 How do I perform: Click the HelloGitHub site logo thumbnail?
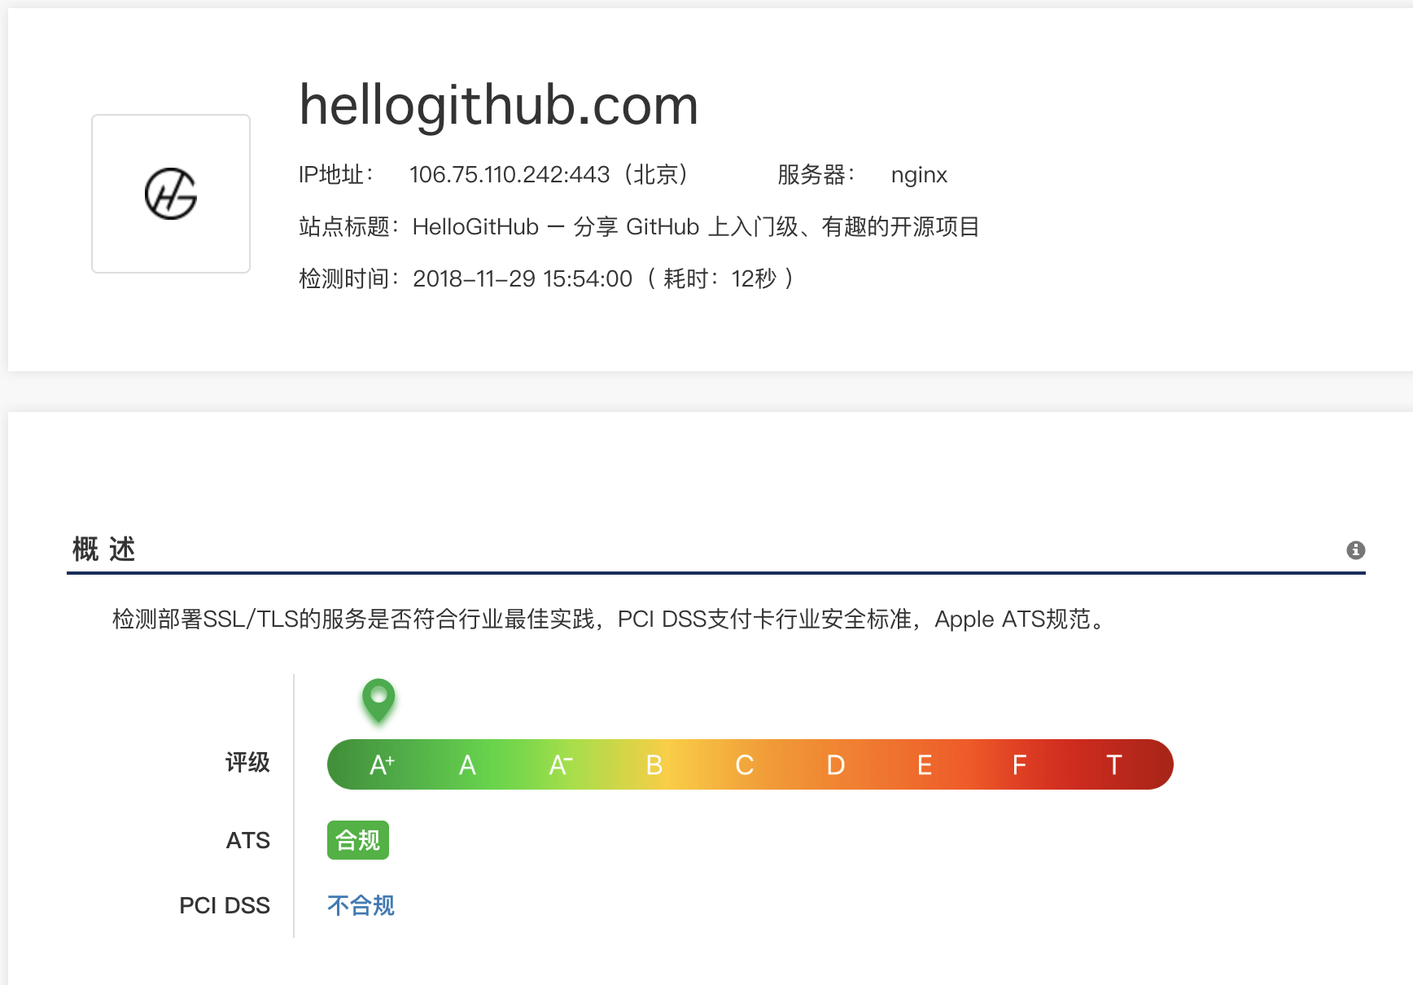tap(171, 194)
